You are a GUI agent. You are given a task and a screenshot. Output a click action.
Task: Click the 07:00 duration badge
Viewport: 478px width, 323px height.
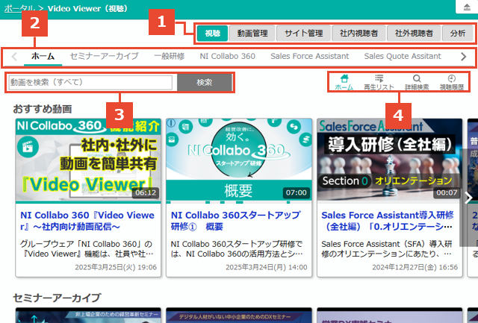click(297, 192)
